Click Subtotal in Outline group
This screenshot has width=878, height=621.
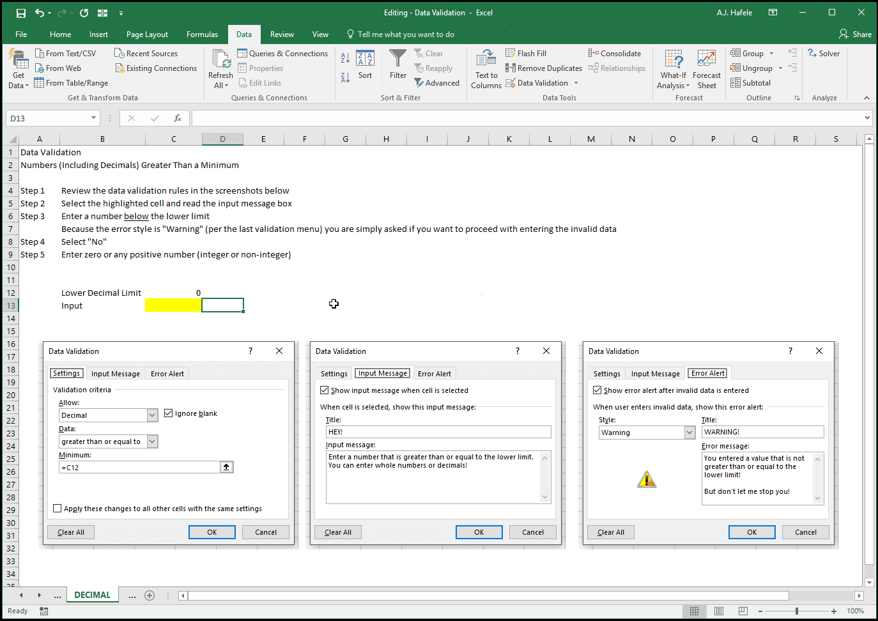(751, 83)
